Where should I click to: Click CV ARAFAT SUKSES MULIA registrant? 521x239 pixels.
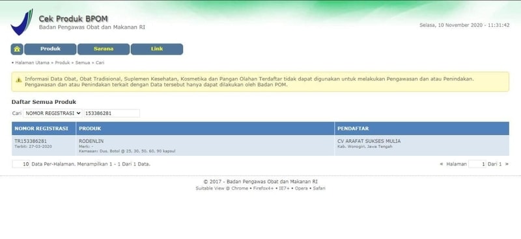(x=369, y=141)
